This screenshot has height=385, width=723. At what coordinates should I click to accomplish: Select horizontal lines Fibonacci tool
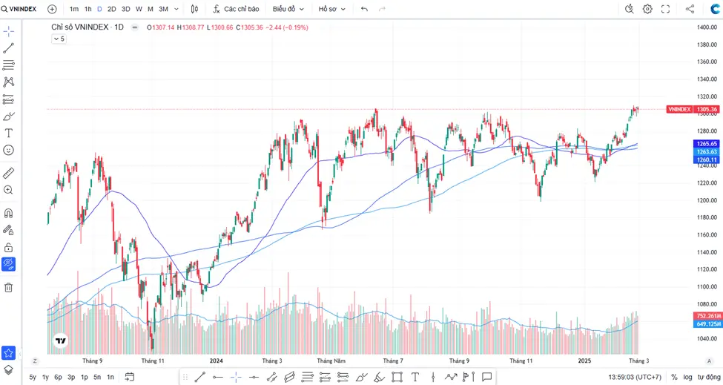tap(8, 65)
